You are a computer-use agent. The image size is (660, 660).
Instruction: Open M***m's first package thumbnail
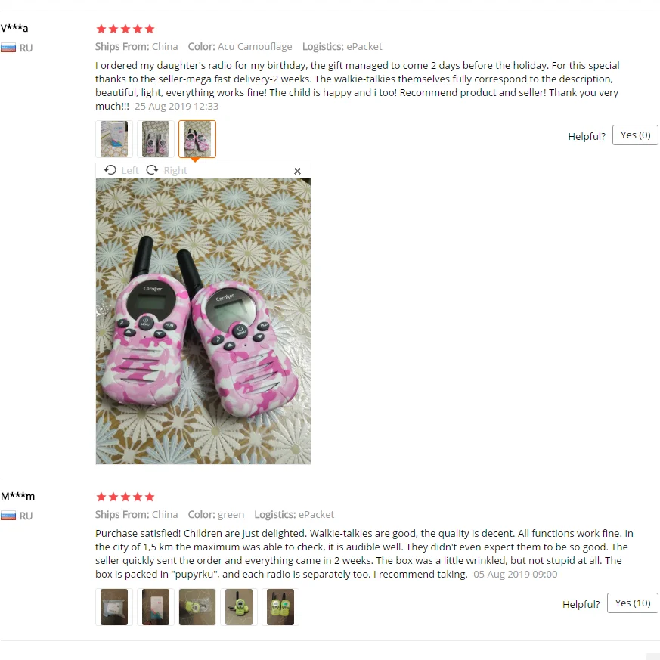point(114,607)
